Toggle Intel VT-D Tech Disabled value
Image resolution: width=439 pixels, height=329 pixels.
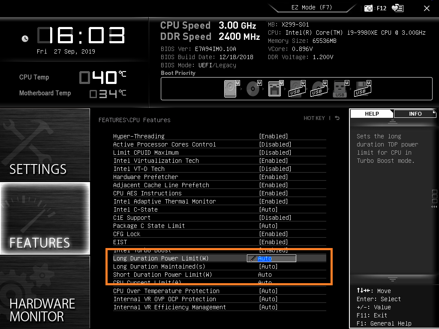click(275, 169)
